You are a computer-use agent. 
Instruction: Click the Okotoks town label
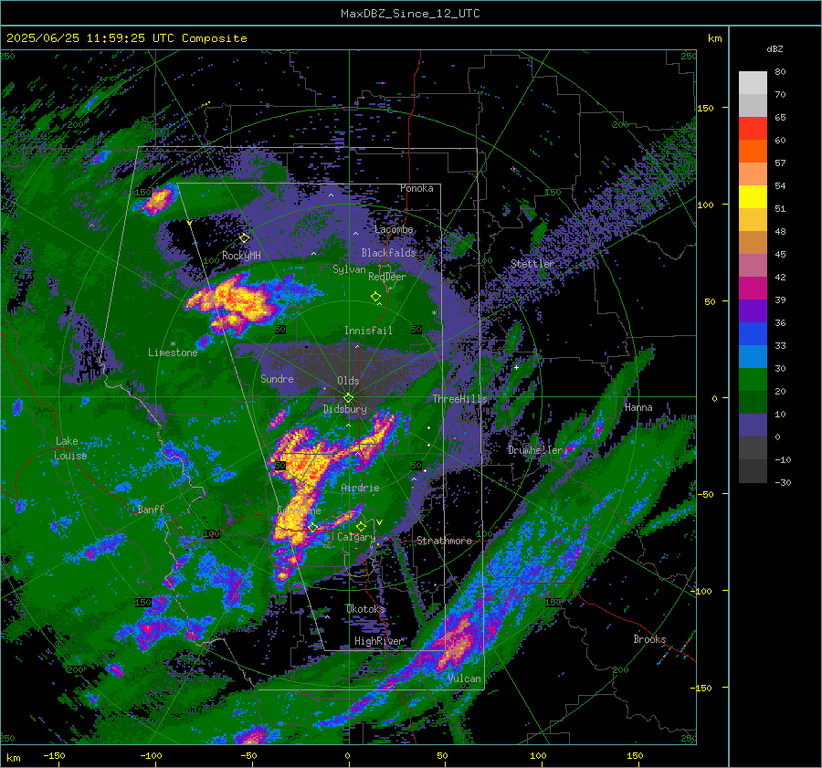point(365,609)
